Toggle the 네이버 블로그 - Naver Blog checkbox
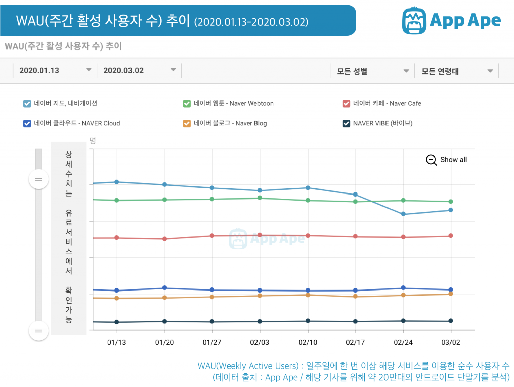Viewport: 514px width, 387px height. coord(187,123)
